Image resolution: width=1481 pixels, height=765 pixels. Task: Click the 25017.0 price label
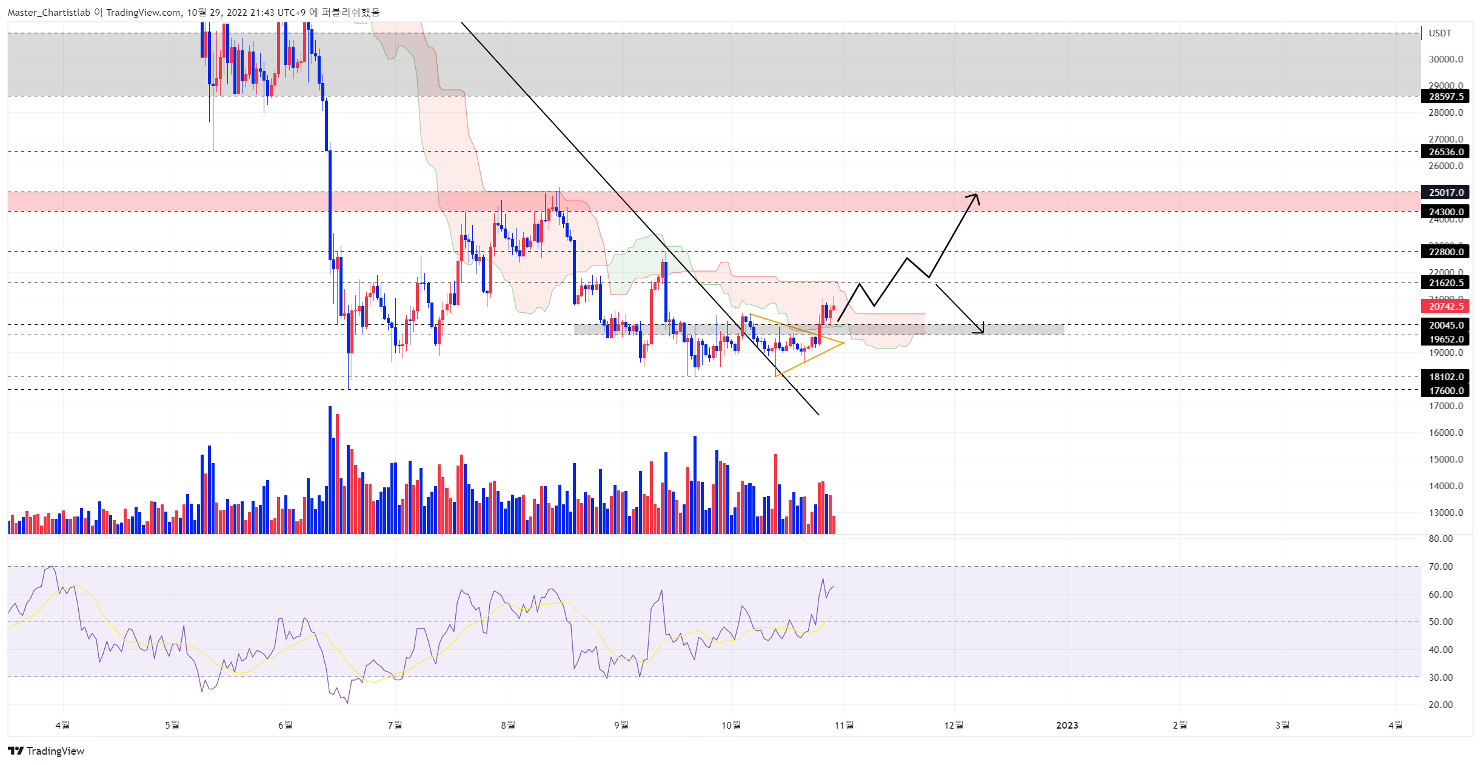(x=1446, y=192)
